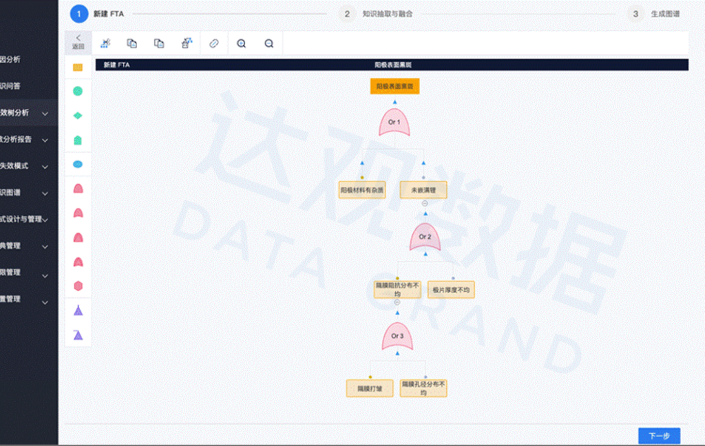This screenshot has width=705, height=446.
Task: Click the 返回 back button
Action: pos(78,42)
